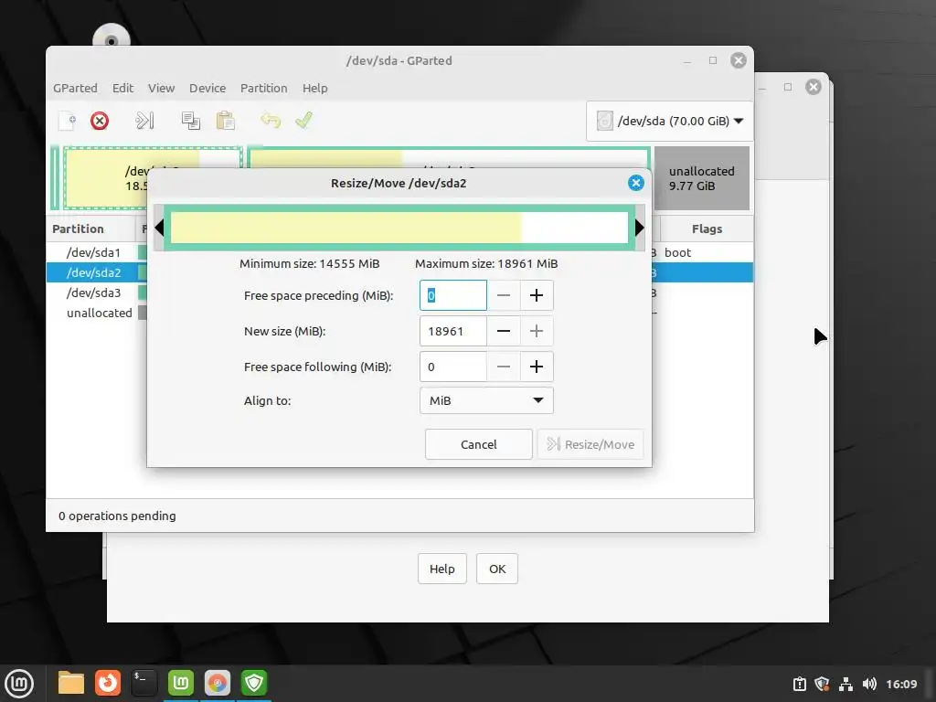Open the Help menu
Viewport: 936px width, 702px height.
314,89
